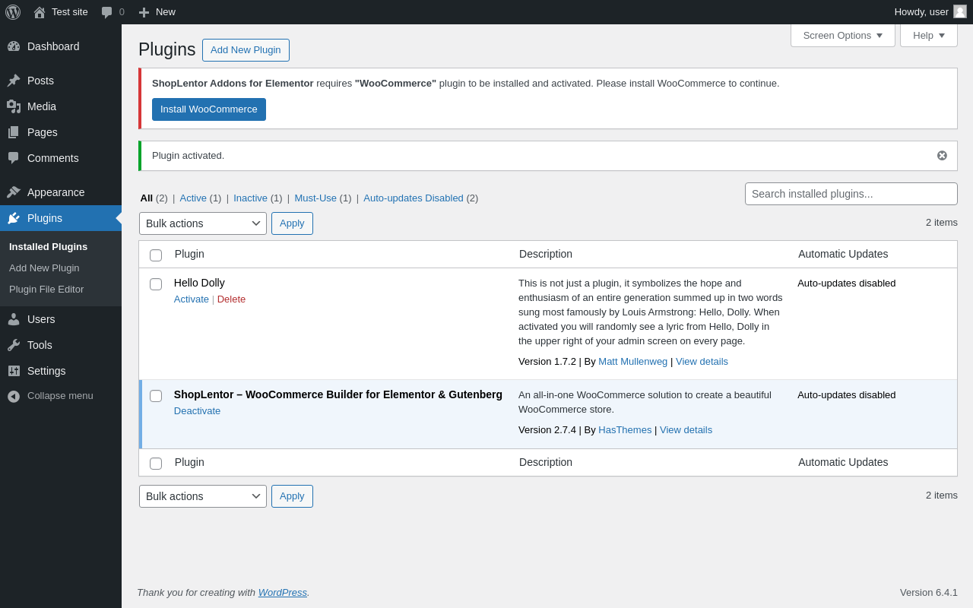Select the ShopLentor plugin checkbox
Screen dimensions: 973x608
[x=156, y=396]
